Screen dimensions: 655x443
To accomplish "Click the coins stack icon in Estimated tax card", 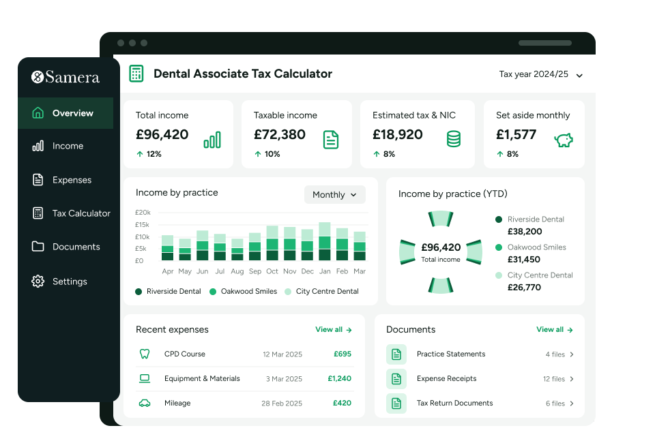I will tap(454, 139).
